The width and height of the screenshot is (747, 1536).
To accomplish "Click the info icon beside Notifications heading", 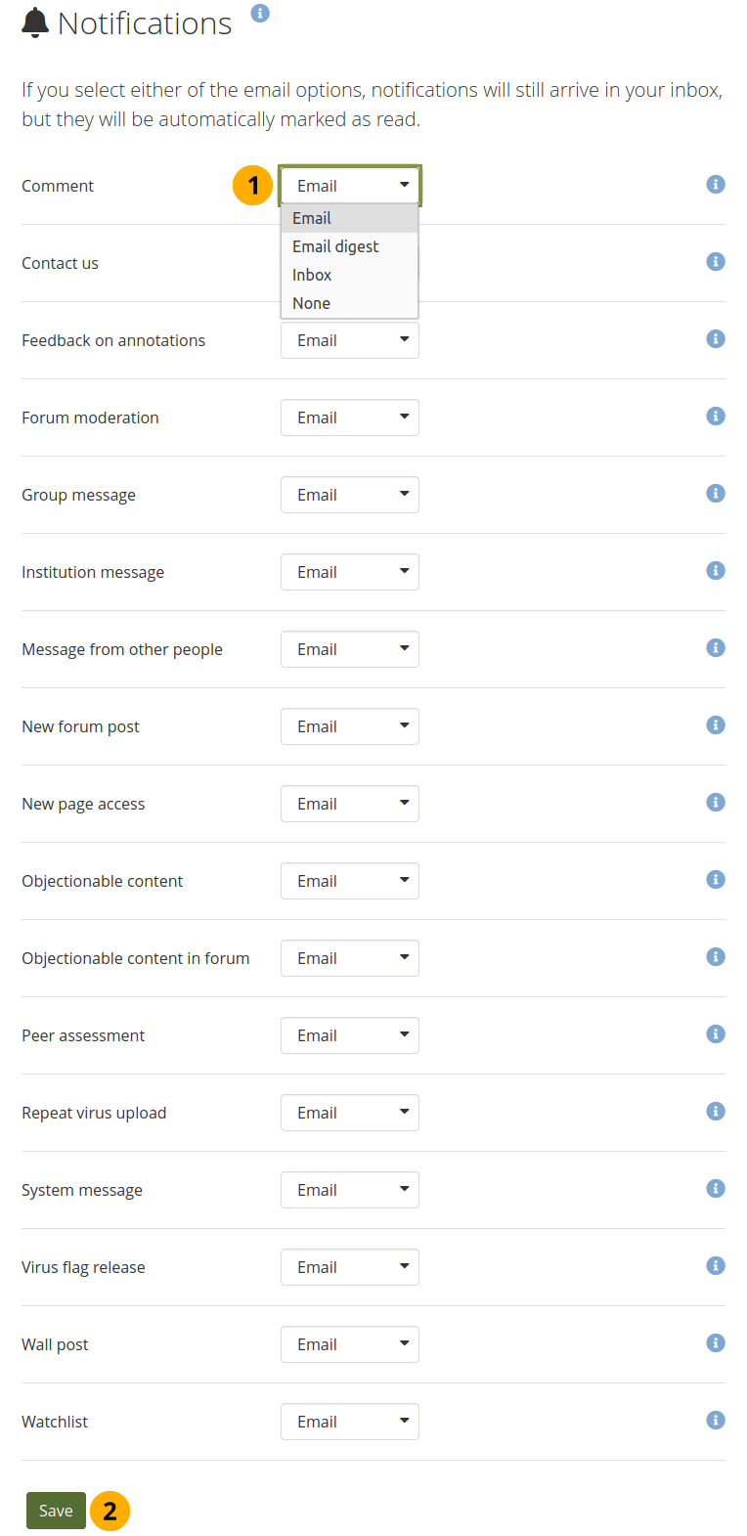I will pos(260,13).
